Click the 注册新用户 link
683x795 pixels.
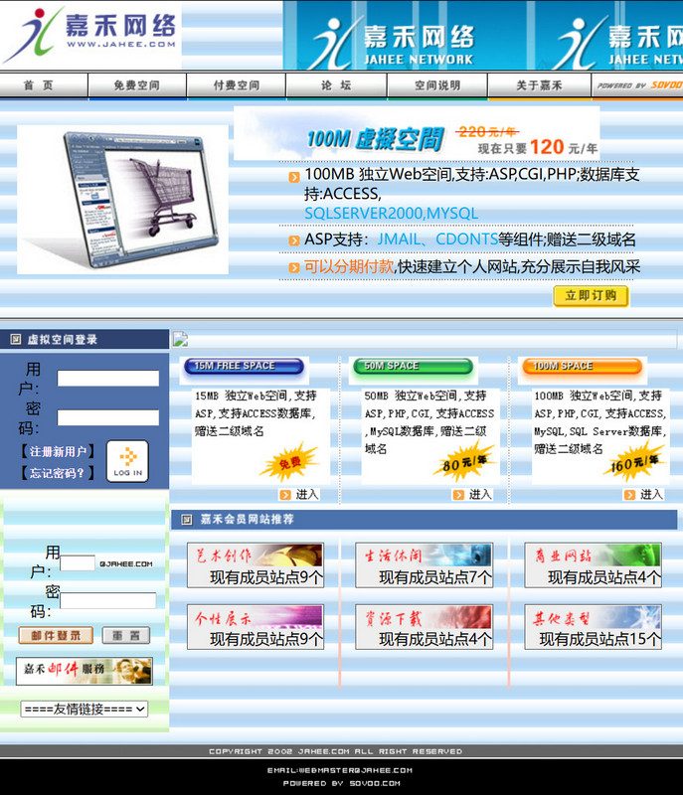(58, 451)
